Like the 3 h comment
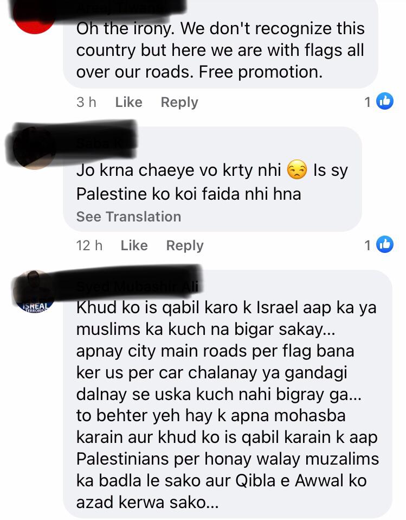406x520 pixels. point(128,102)
